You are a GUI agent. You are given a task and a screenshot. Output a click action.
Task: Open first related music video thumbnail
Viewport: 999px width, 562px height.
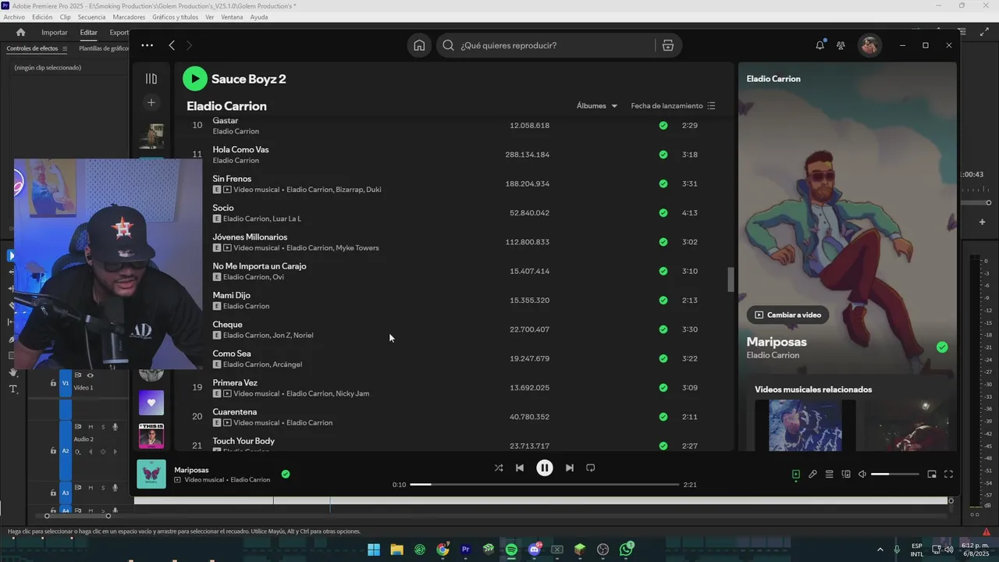tap(805, 425)
